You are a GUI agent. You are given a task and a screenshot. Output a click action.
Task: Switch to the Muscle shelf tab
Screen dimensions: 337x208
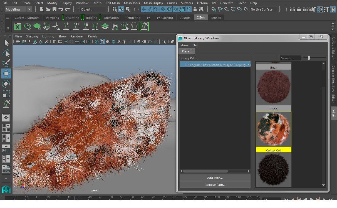(x=216, y=17)
